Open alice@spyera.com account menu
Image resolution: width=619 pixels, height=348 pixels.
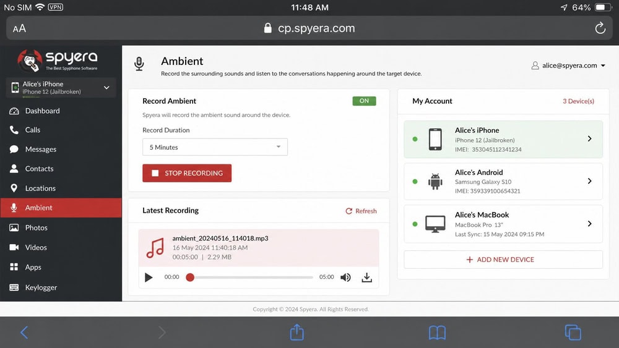568,66
